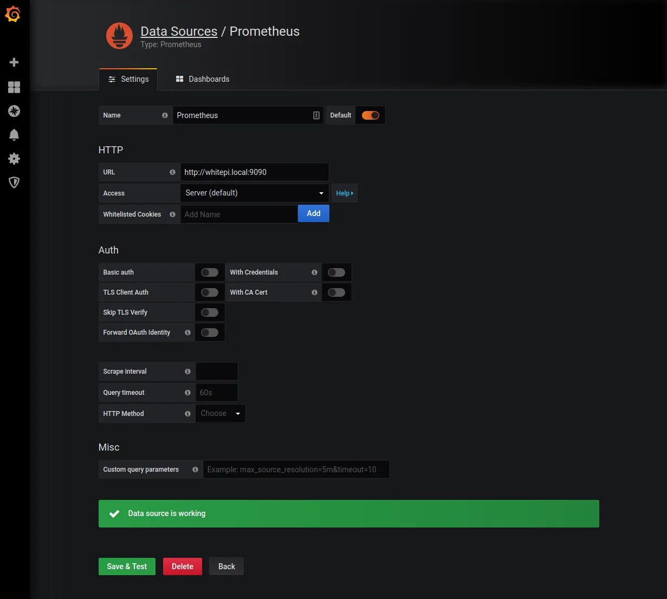
Task: Click the HTTP section heading
Action: 111,150
